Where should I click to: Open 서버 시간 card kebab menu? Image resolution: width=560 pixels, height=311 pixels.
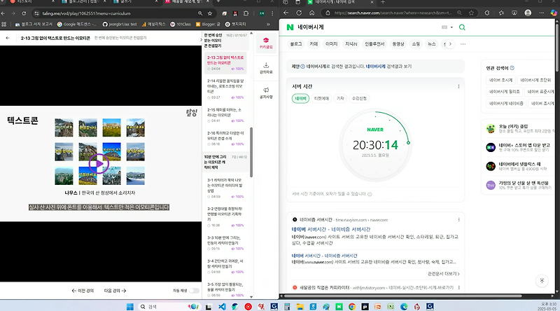pyautogui.click(x=458, y=87)
